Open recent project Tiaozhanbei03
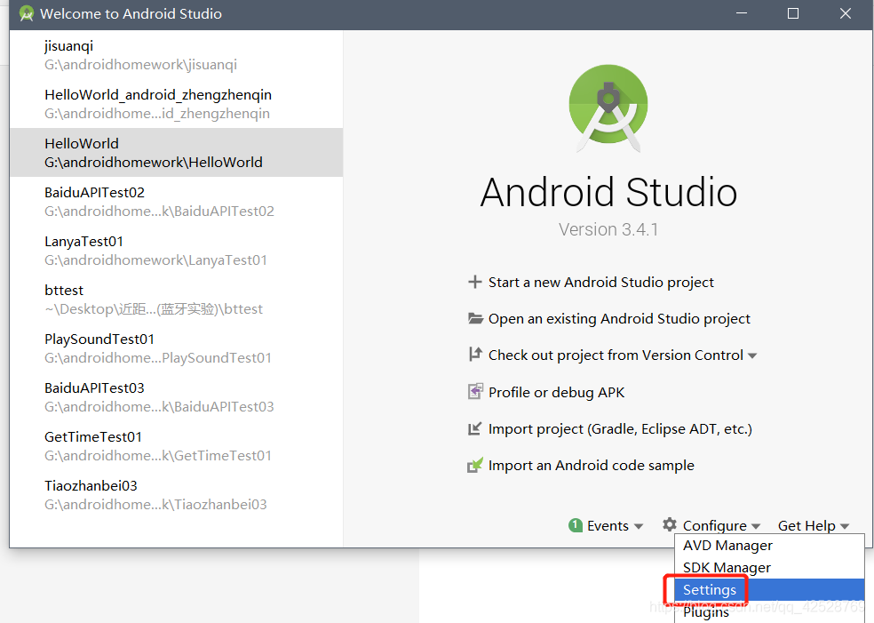874x623 pixels. coord(176,495)
